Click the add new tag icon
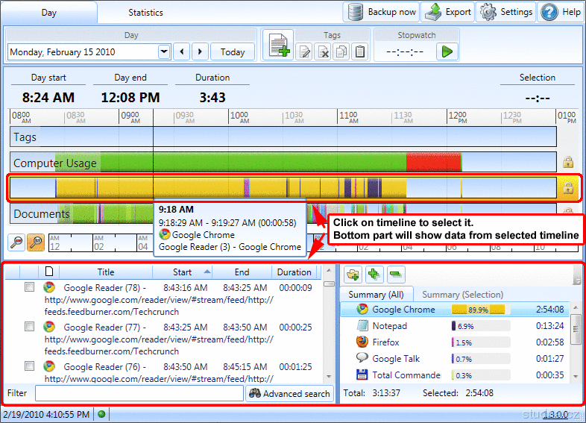The image size is (586, 423). pos(280,46)
